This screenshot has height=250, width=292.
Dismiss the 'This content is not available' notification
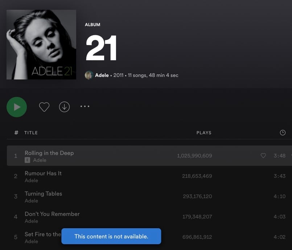pyautogui.click(x=111, y=236)
